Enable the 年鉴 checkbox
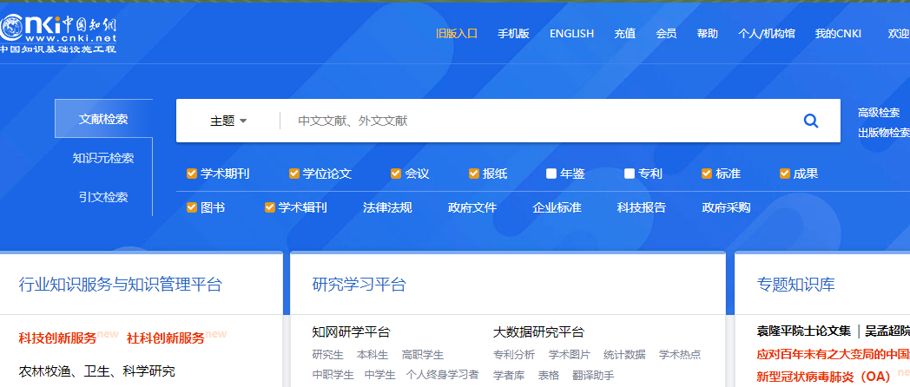This screenshot has width=910, height=387. (x=551, y=174)
